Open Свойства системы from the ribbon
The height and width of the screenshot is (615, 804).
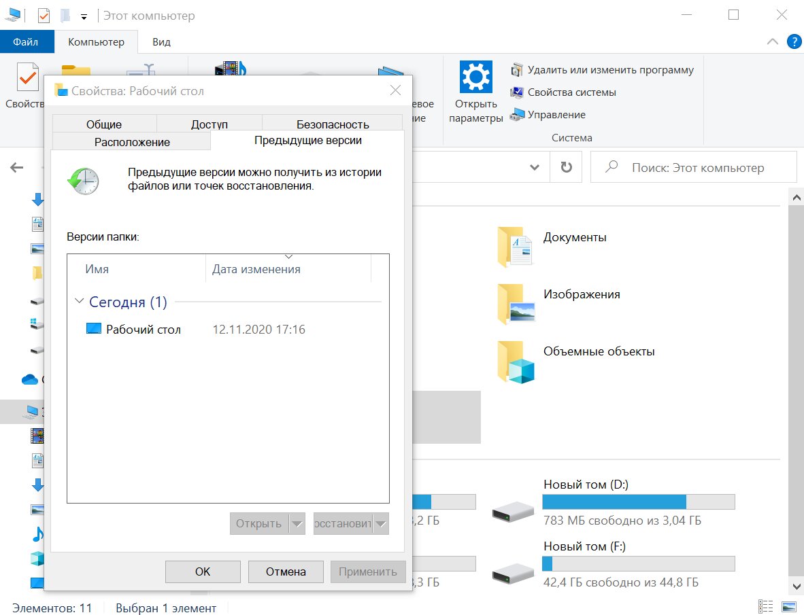point(563,92)
